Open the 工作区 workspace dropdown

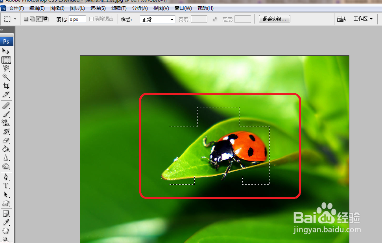pos(363,19)
